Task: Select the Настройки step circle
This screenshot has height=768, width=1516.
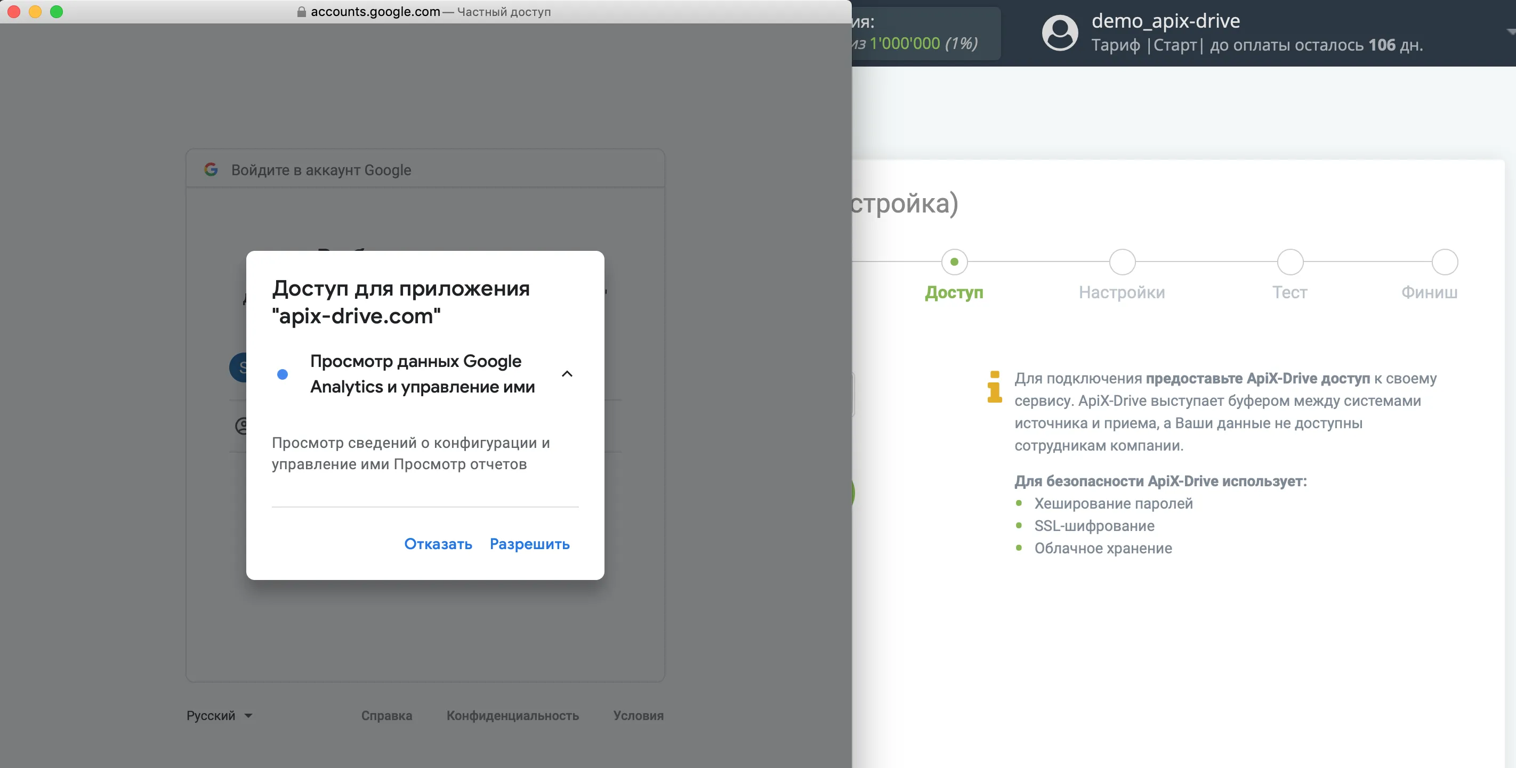Action: (x=1122, y=262)
